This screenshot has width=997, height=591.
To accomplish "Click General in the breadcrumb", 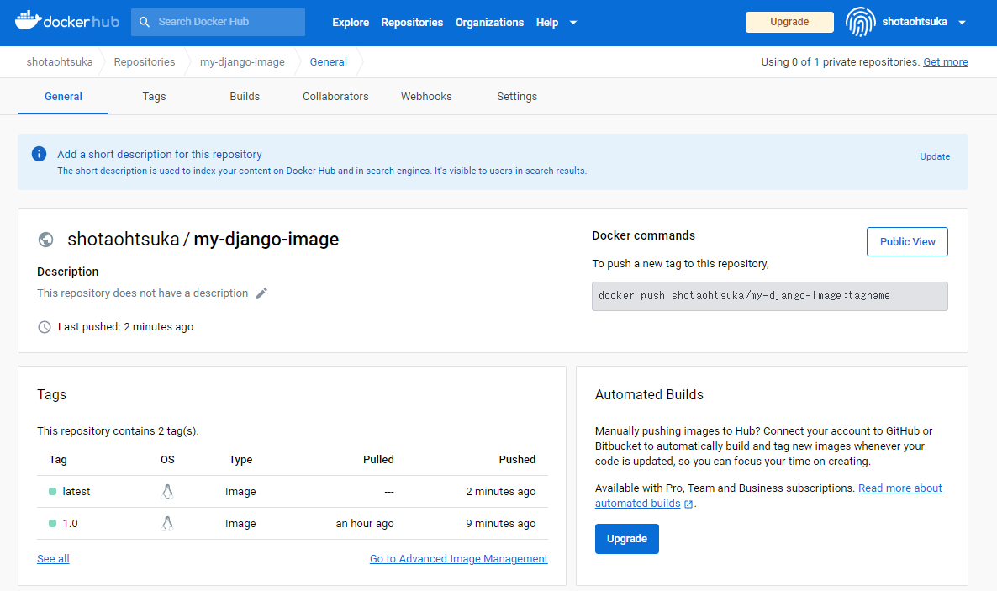I will click(328, 61).
